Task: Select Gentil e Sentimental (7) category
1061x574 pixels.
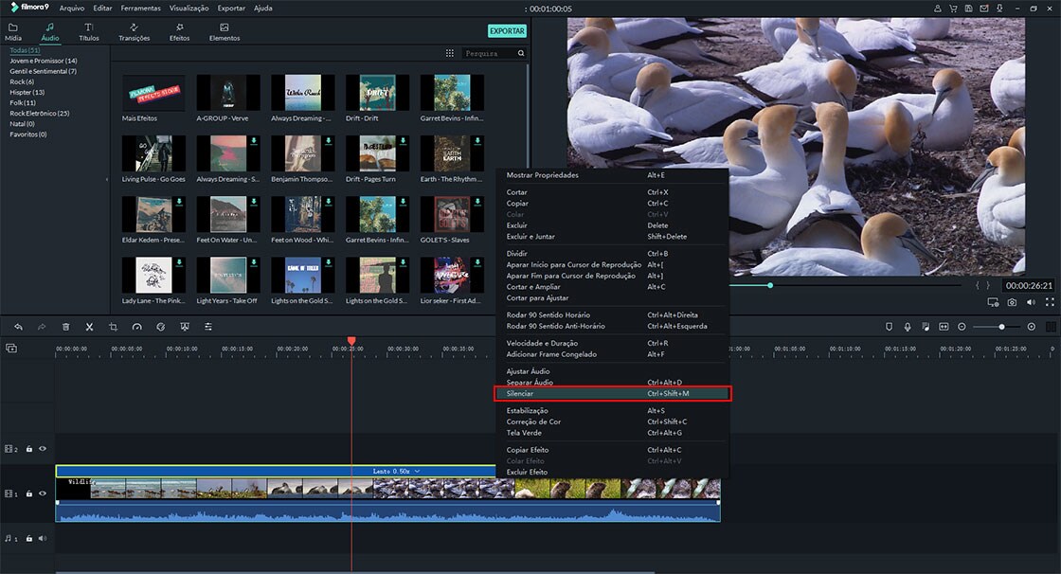Action: [43, 71]
